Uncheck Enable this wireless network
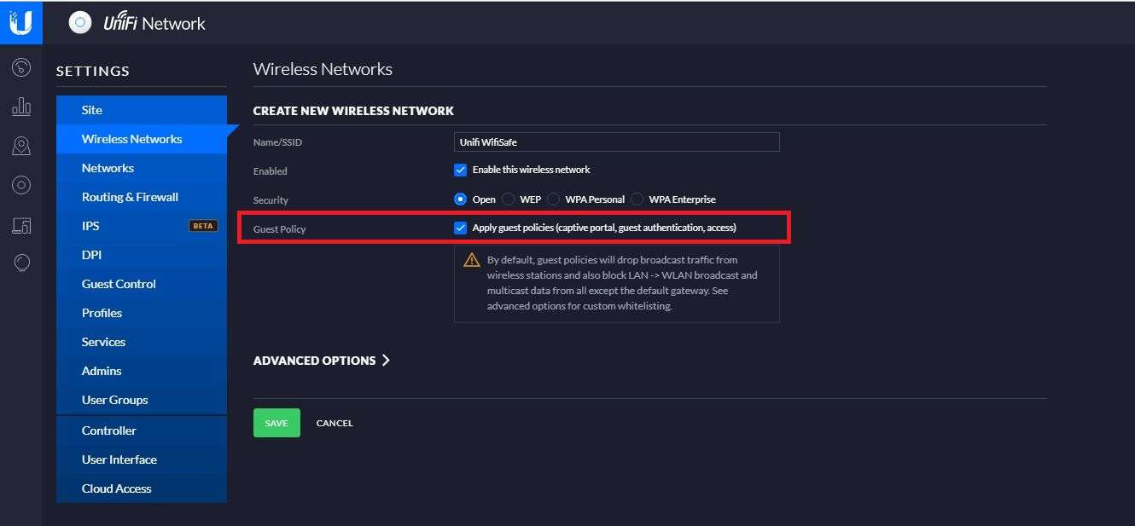This screenshot has width=1135, height=526. click(x=461, y=170)
